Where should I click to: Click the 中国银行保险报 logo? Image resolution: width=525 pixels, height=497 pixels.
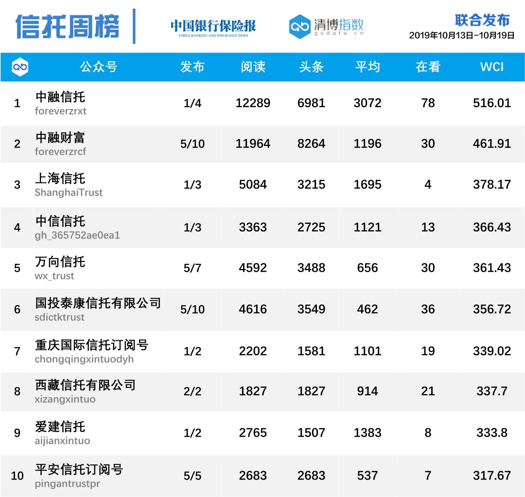pos(213,28)
